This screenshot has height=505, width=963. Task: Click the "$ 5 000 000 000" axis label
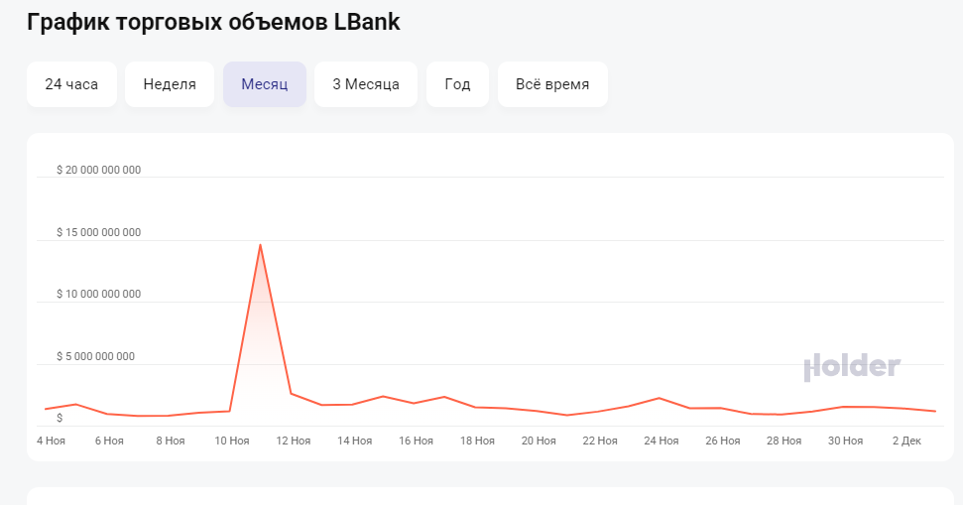(x=95, y=356)
